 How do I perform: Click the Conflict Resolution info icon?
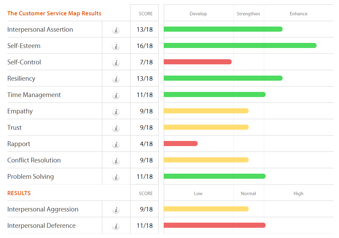pos(116,160)
